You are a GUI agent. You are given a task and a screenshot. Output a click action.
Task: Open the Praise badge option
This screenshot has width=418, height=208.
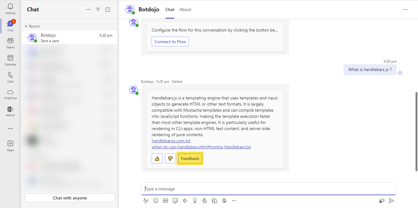pyautogui.click(x=195, y=201)
